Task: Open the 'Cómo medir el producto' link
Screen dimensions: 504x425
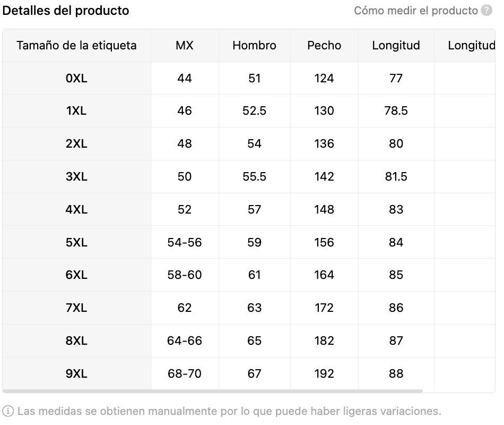Action: (x=415, y=11)
